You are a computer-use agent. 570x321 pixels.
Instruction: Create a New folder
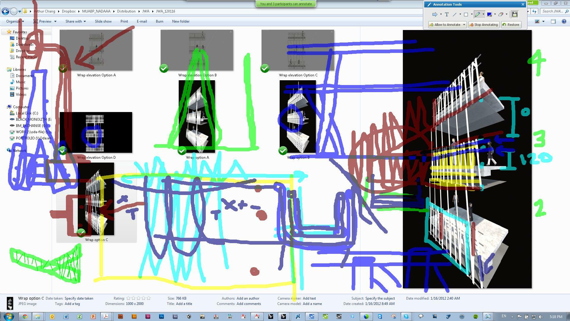(181, 21)
